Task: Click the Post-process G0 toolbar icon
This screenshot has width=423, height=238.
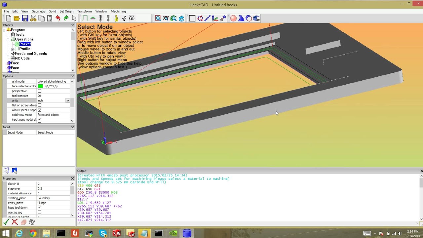Action: pos(132,19)
